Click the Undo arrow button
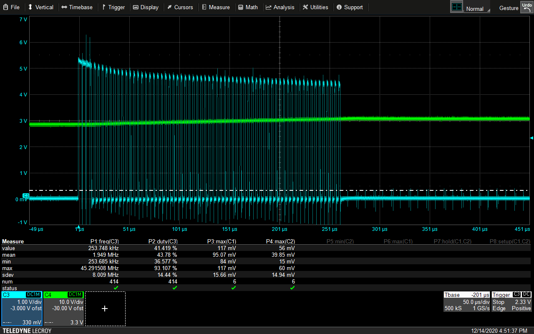Viewport: 534px width, 334px height. coord(526,7)
